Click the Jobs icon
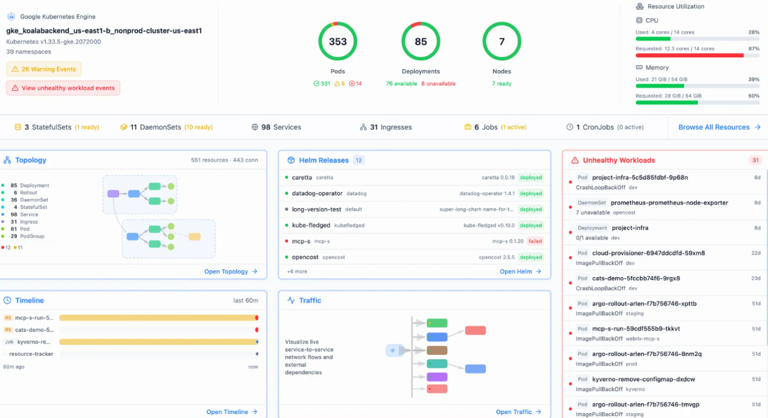768x418 pixels. tap(467, 127)
